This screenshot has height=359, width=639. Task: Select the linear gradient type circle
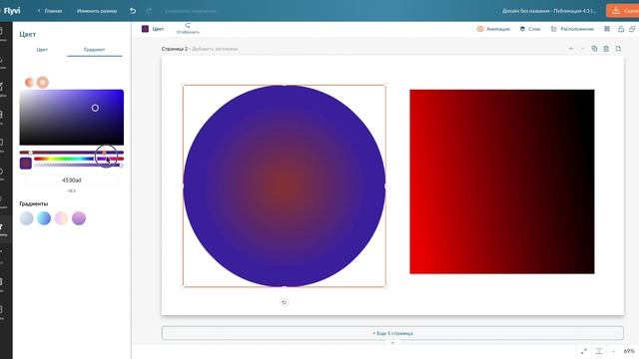[x=29, y=82]
